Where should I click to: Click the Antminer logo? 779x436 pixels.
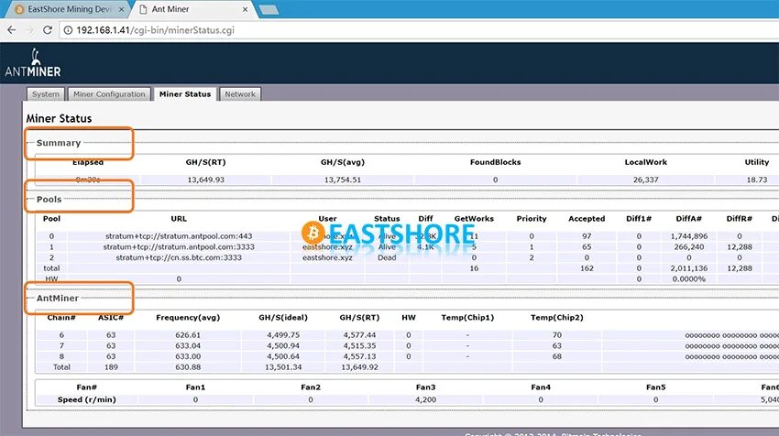33,62
